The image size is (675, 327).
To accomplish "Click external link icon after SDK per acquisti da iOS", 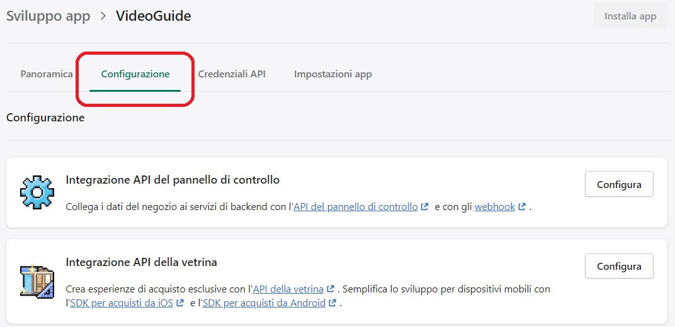I will pyautogui.click(x=180, y=303).
